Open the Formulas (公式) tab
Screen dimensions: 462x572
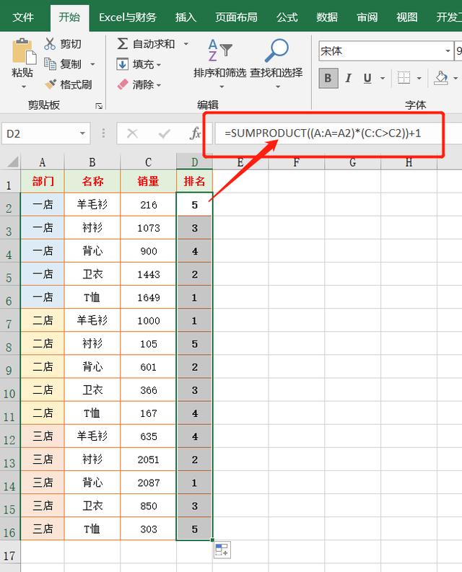pyautogui.click(x=287, y=17)
